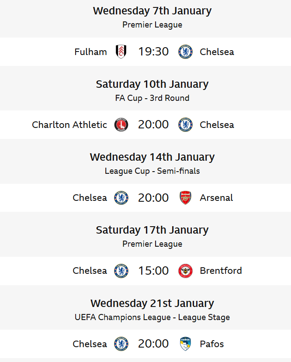Open the Arsenal club crest

185,198
